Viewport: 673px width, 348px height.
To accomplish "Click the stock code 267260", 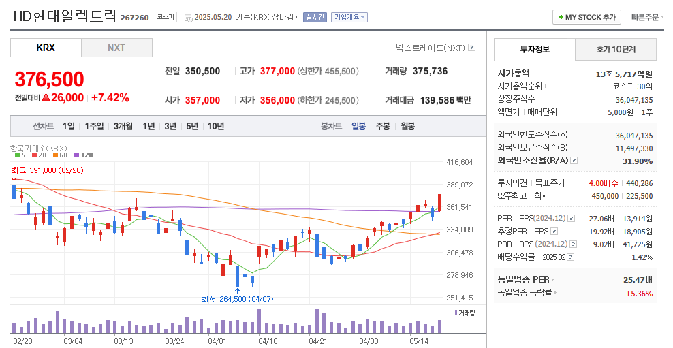I will [134, 18].
